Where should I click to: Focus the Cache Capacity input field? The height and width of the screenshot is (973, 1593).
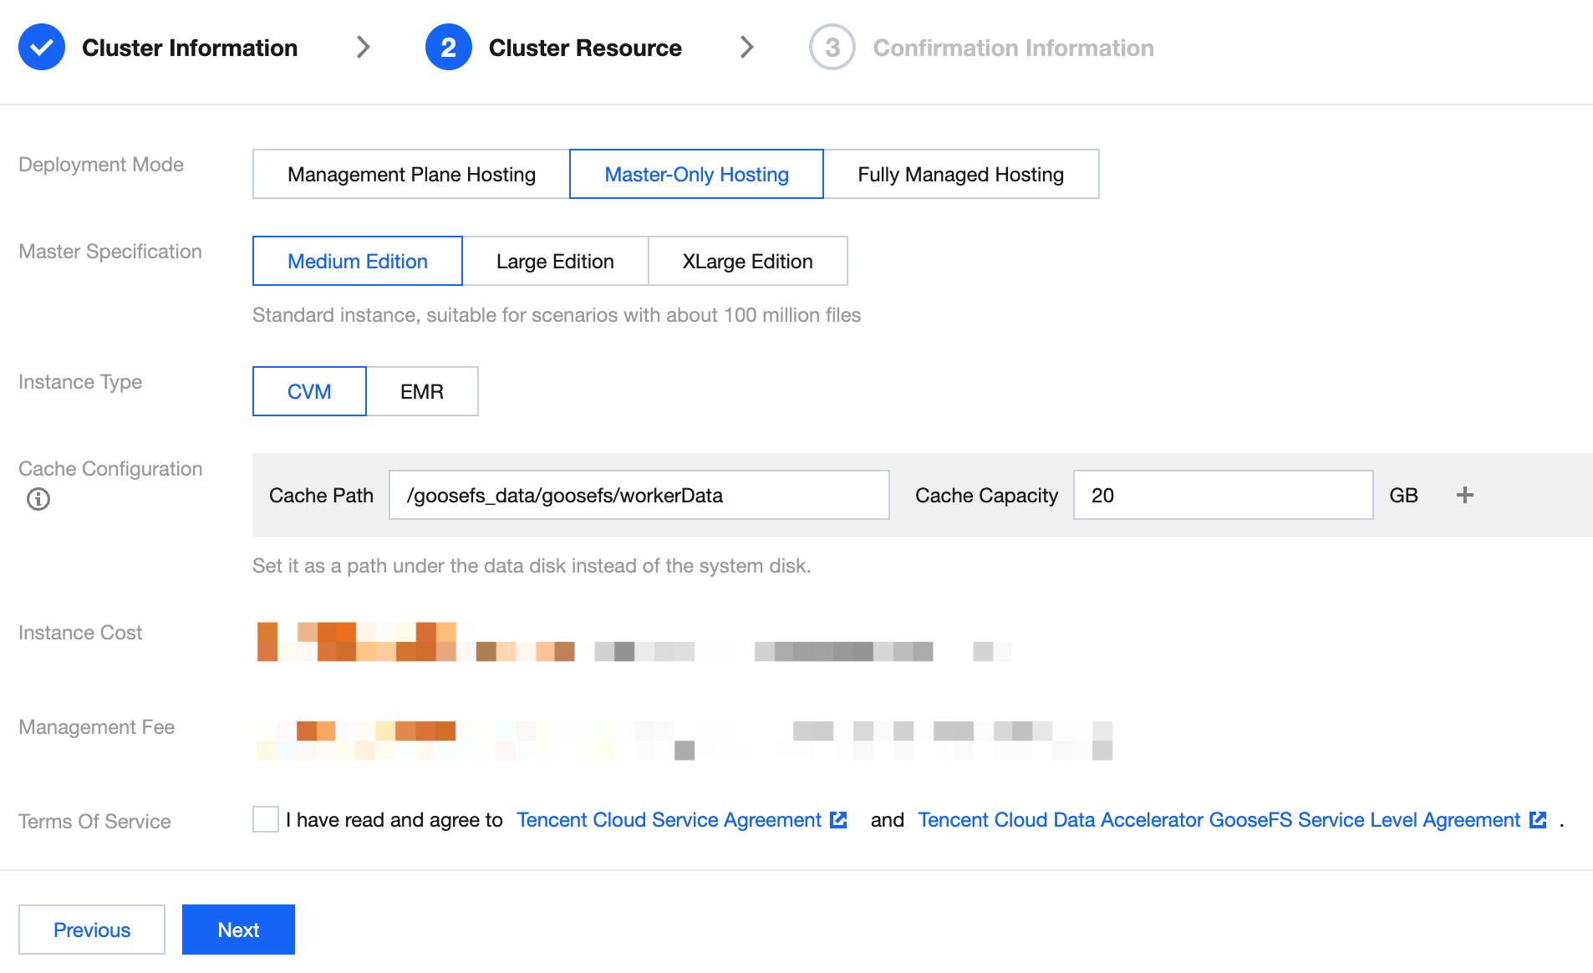click(x=1224, y=495)
